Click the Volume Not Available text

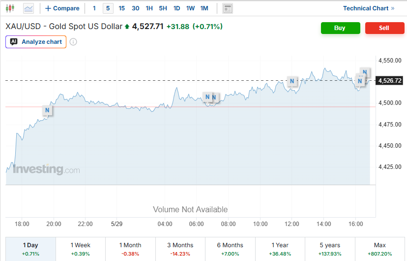[190, 209]
